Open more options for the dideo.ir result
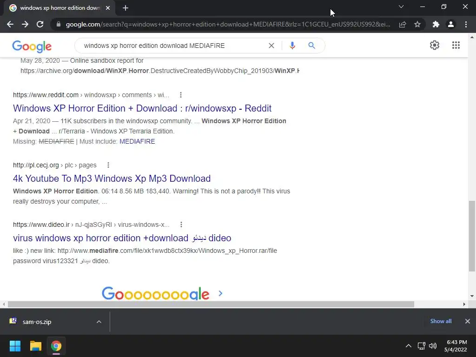The height and width of the screenshot is (357, 476). coord(181,225)
